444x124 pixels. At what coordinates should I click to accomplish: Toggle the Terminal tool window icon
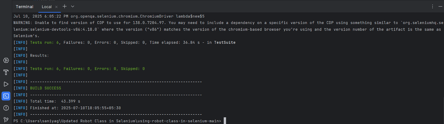point(6,96)
